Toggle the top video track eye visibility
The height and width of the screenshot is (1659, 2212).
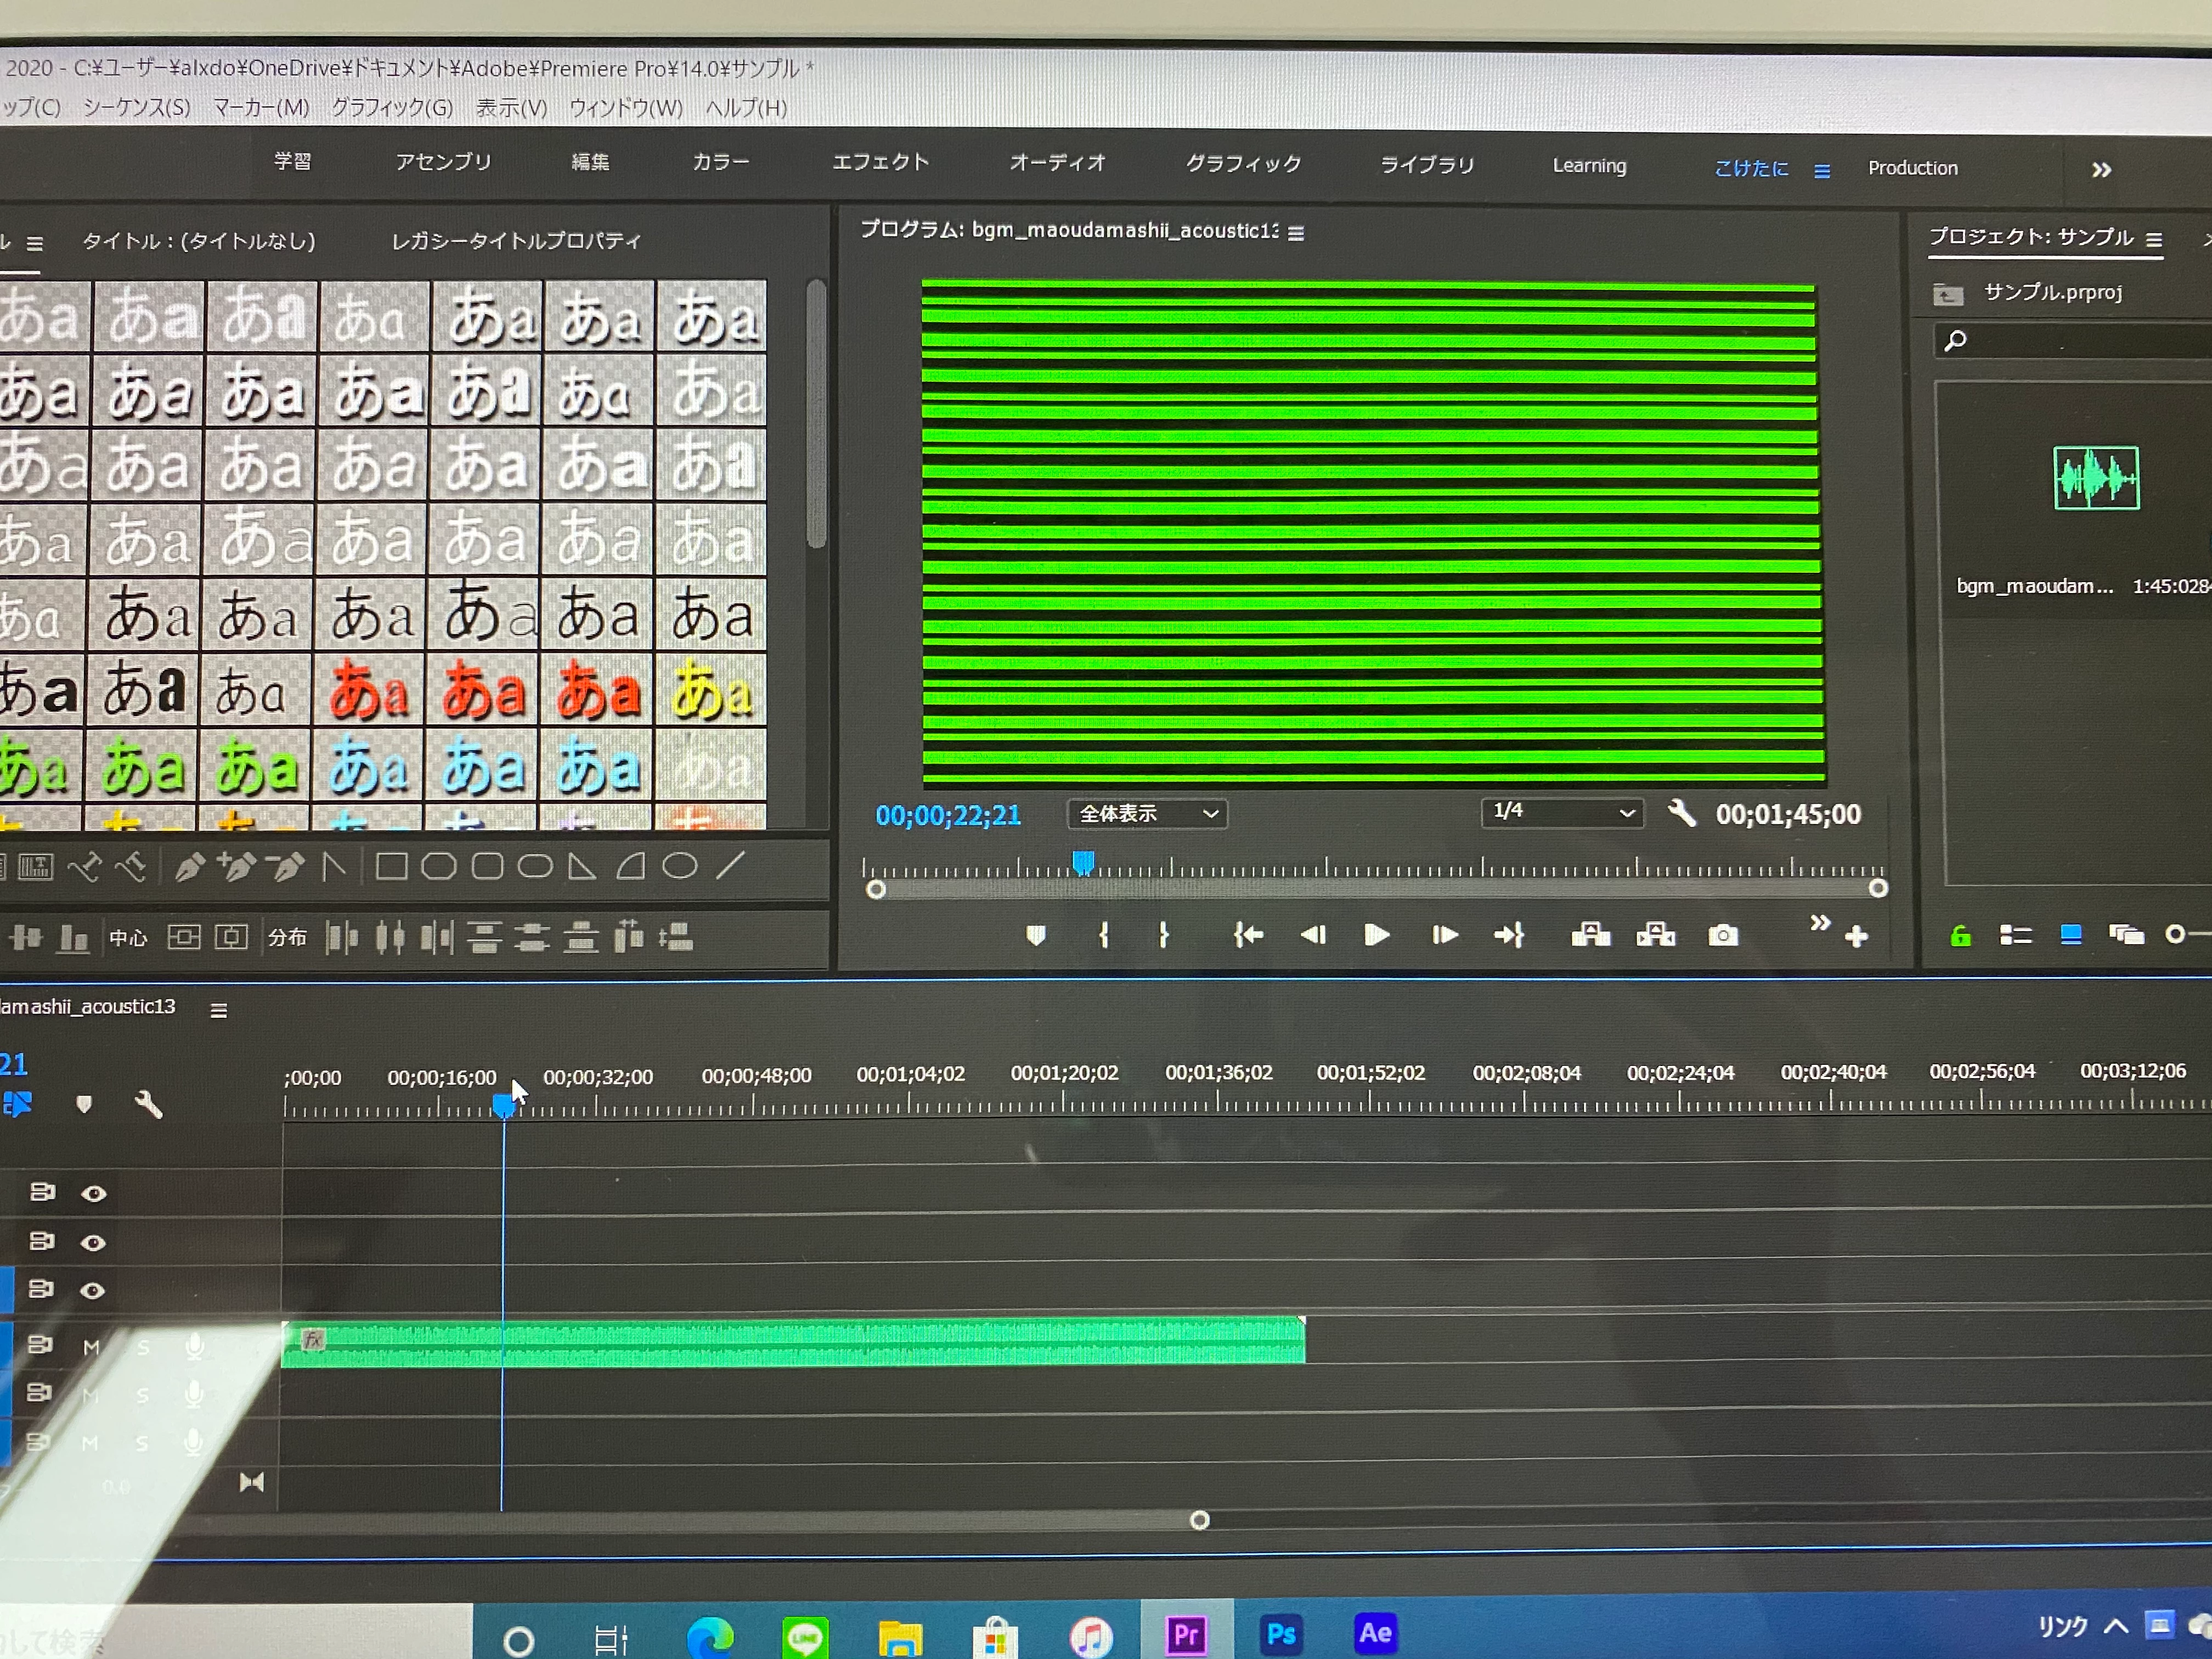pyautogui.click(x=94, y=1193)
